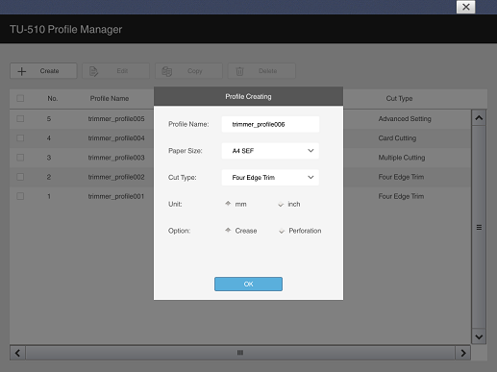This screenshot has width=497, height=372.
Task: Click the horizontal scrollbar thumb grip
Action: pyautogui.click(x=240, y=353)
